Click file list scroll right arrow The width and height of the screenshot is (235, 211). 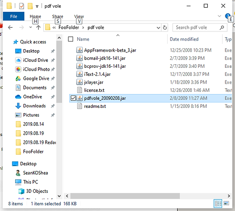(229, 196)
